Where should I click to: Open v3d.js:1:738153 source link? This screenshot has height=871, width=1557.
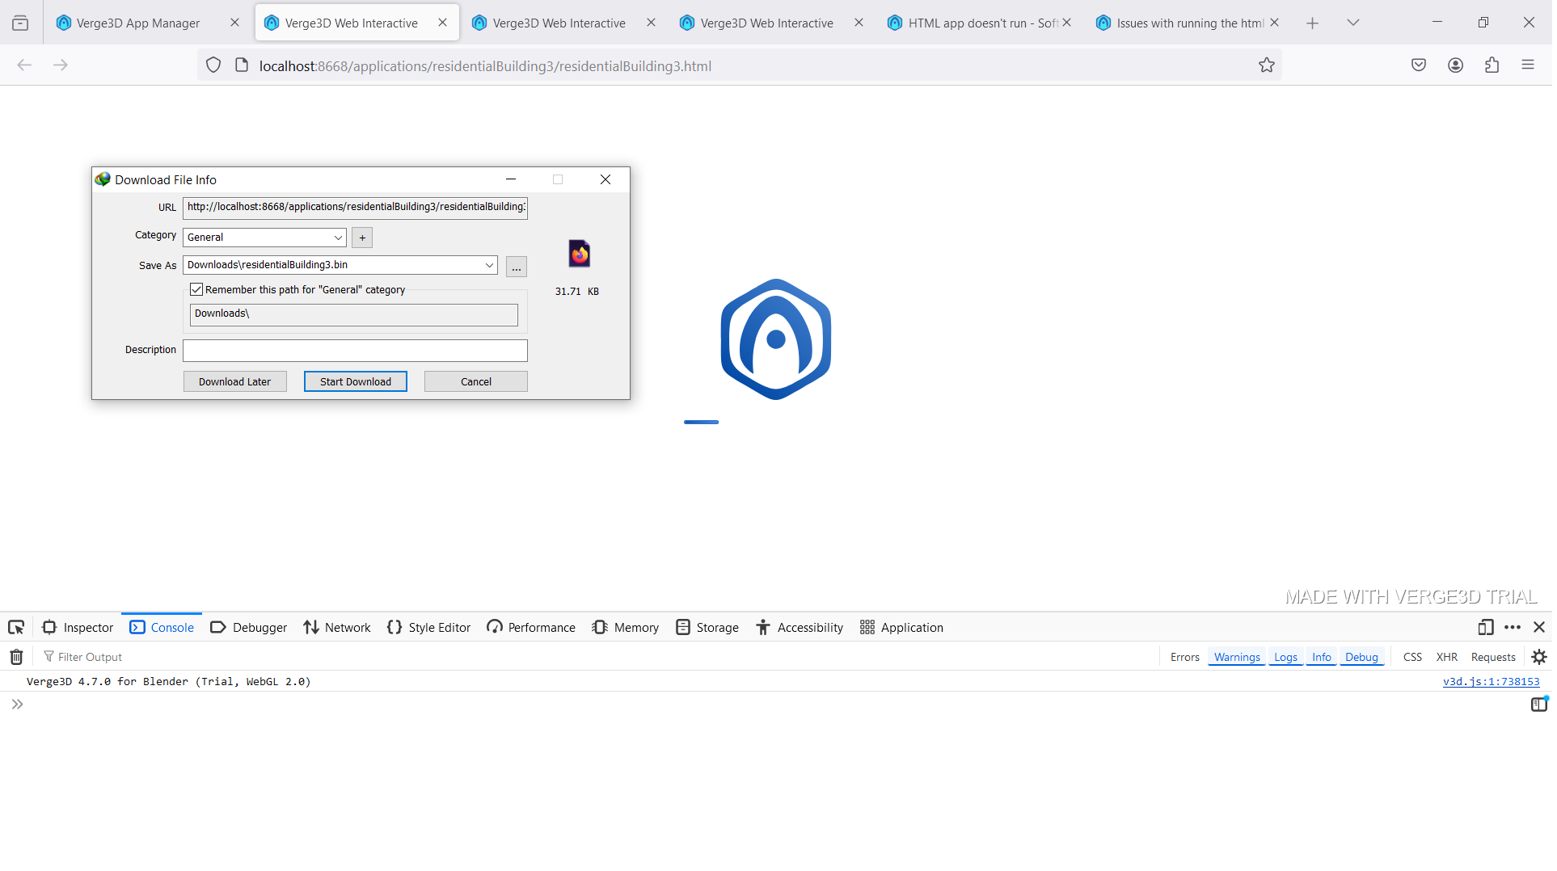click(x=1491, y=682)
